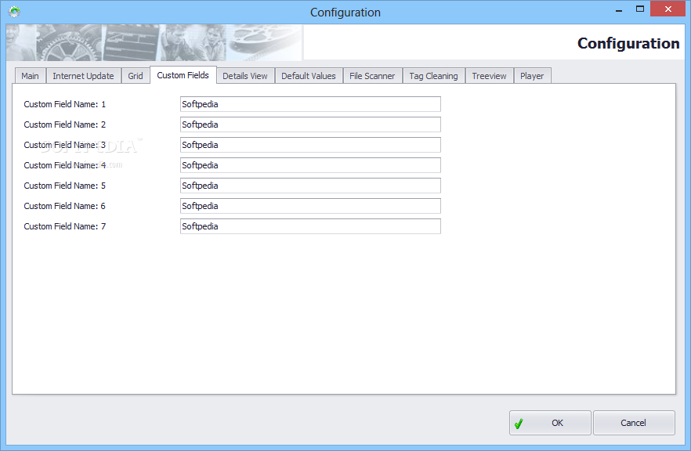Viewport: 691px width, 451px height.
Task: Click the Cancel button
Action: point(634,423)
